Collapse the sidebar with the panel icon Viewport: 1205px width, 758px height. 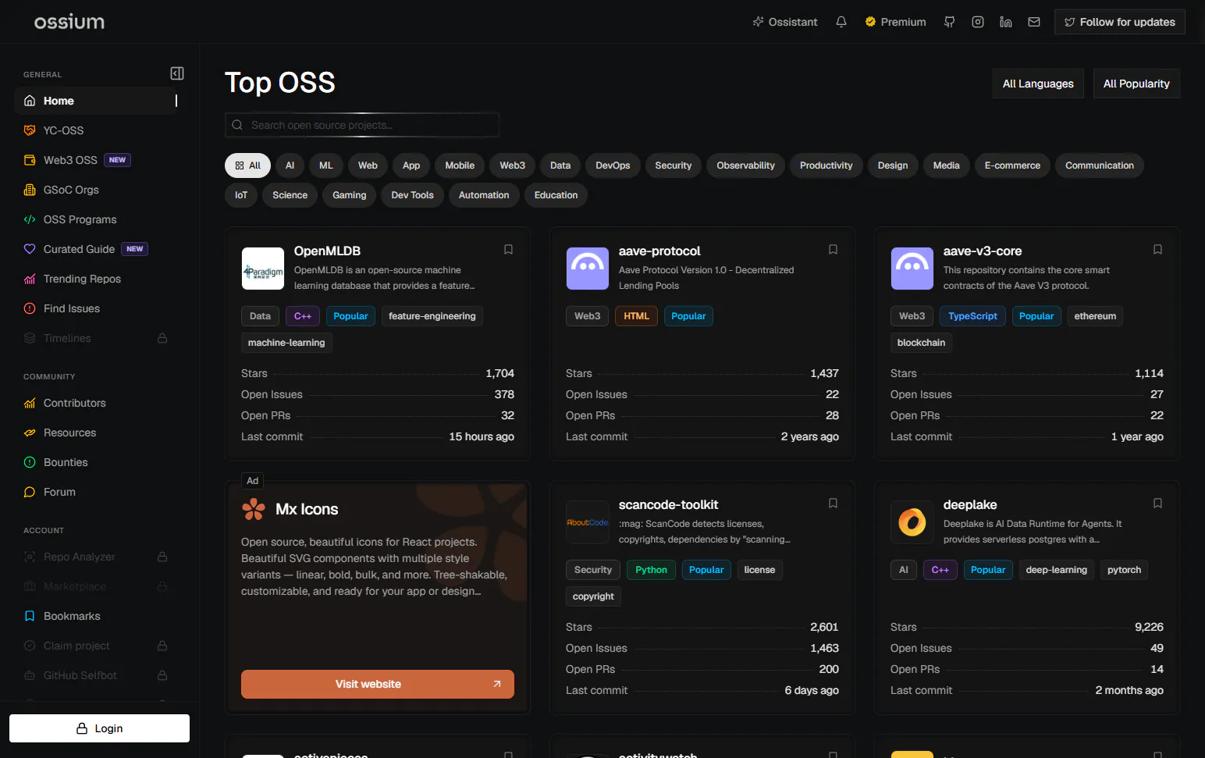click(x=177, y=73)
